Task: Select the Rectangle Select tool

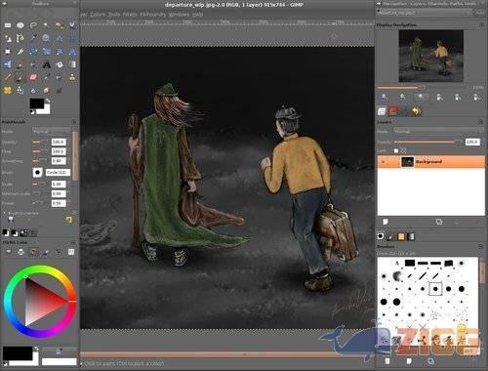Action: tap(8, 25)
